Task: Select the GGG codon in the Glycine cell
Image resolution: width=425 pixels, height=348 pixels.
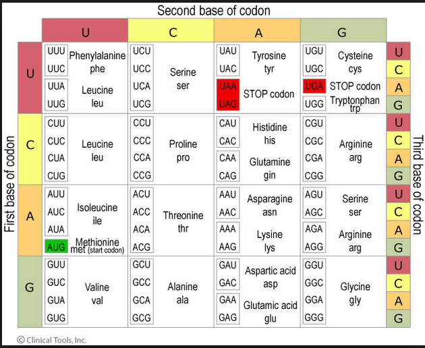Action: point(314,317)
